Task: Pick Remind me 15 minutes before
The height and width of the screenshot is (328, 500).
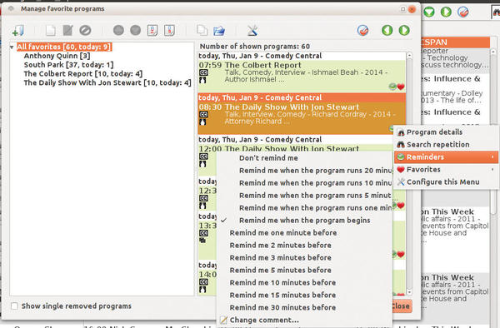Action: [x=304, y=295]
